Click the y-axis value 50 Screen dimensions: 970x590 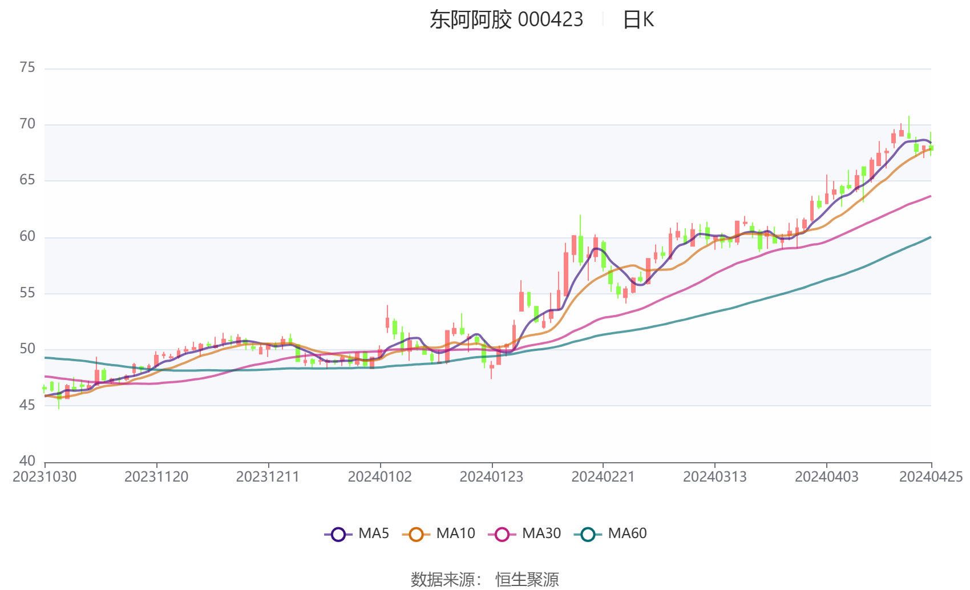click(27, 349)
